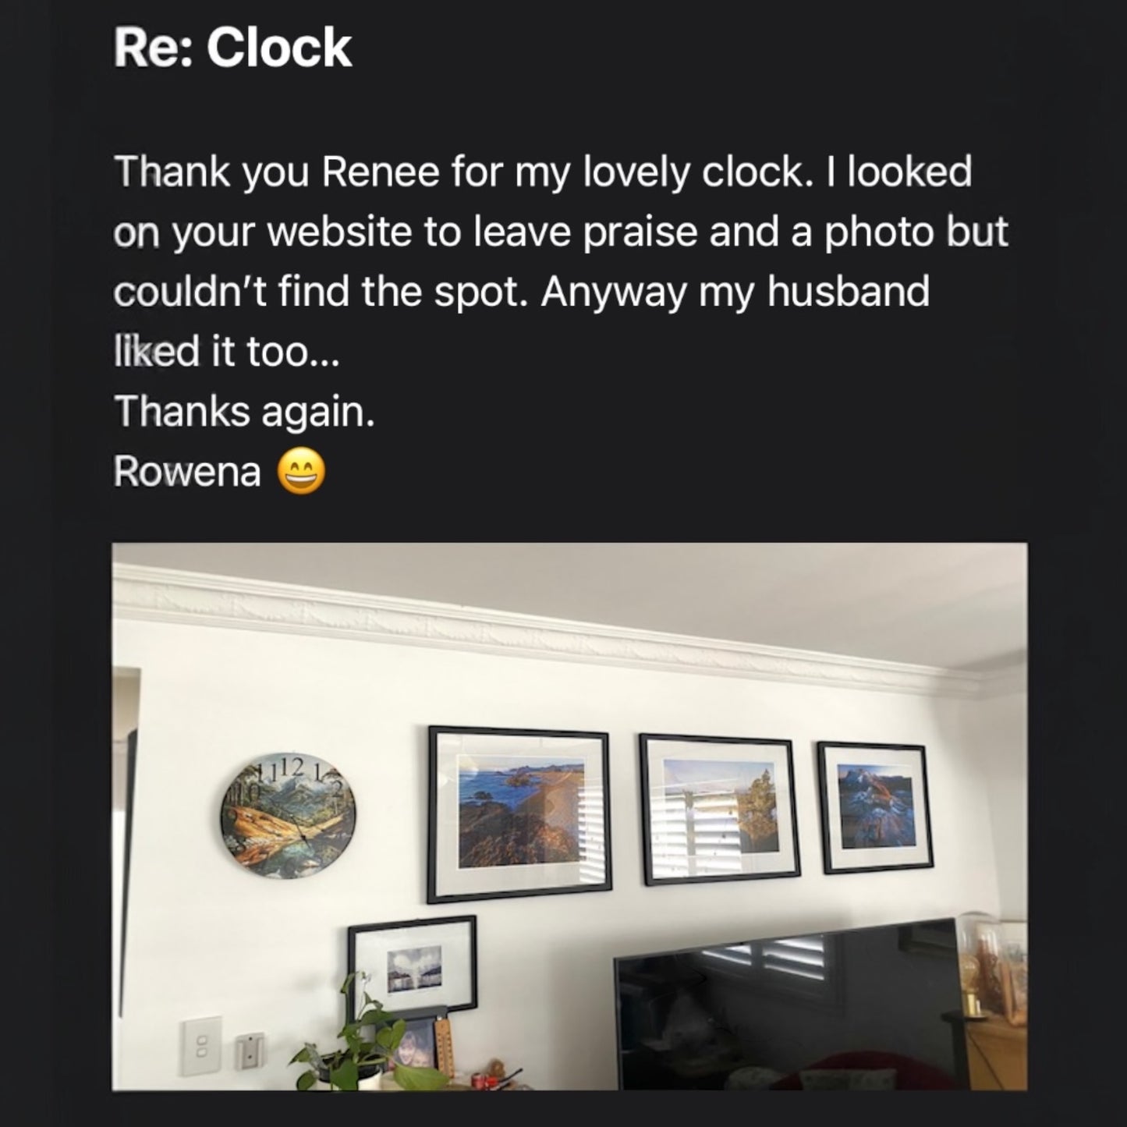Select the large framed coastal picture

click(519, 813)
